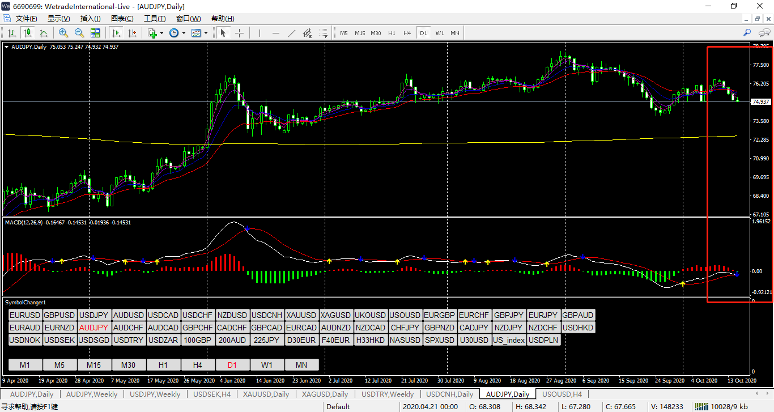
Task: Select the crosshair tool
Action: (x=239, y=33)
